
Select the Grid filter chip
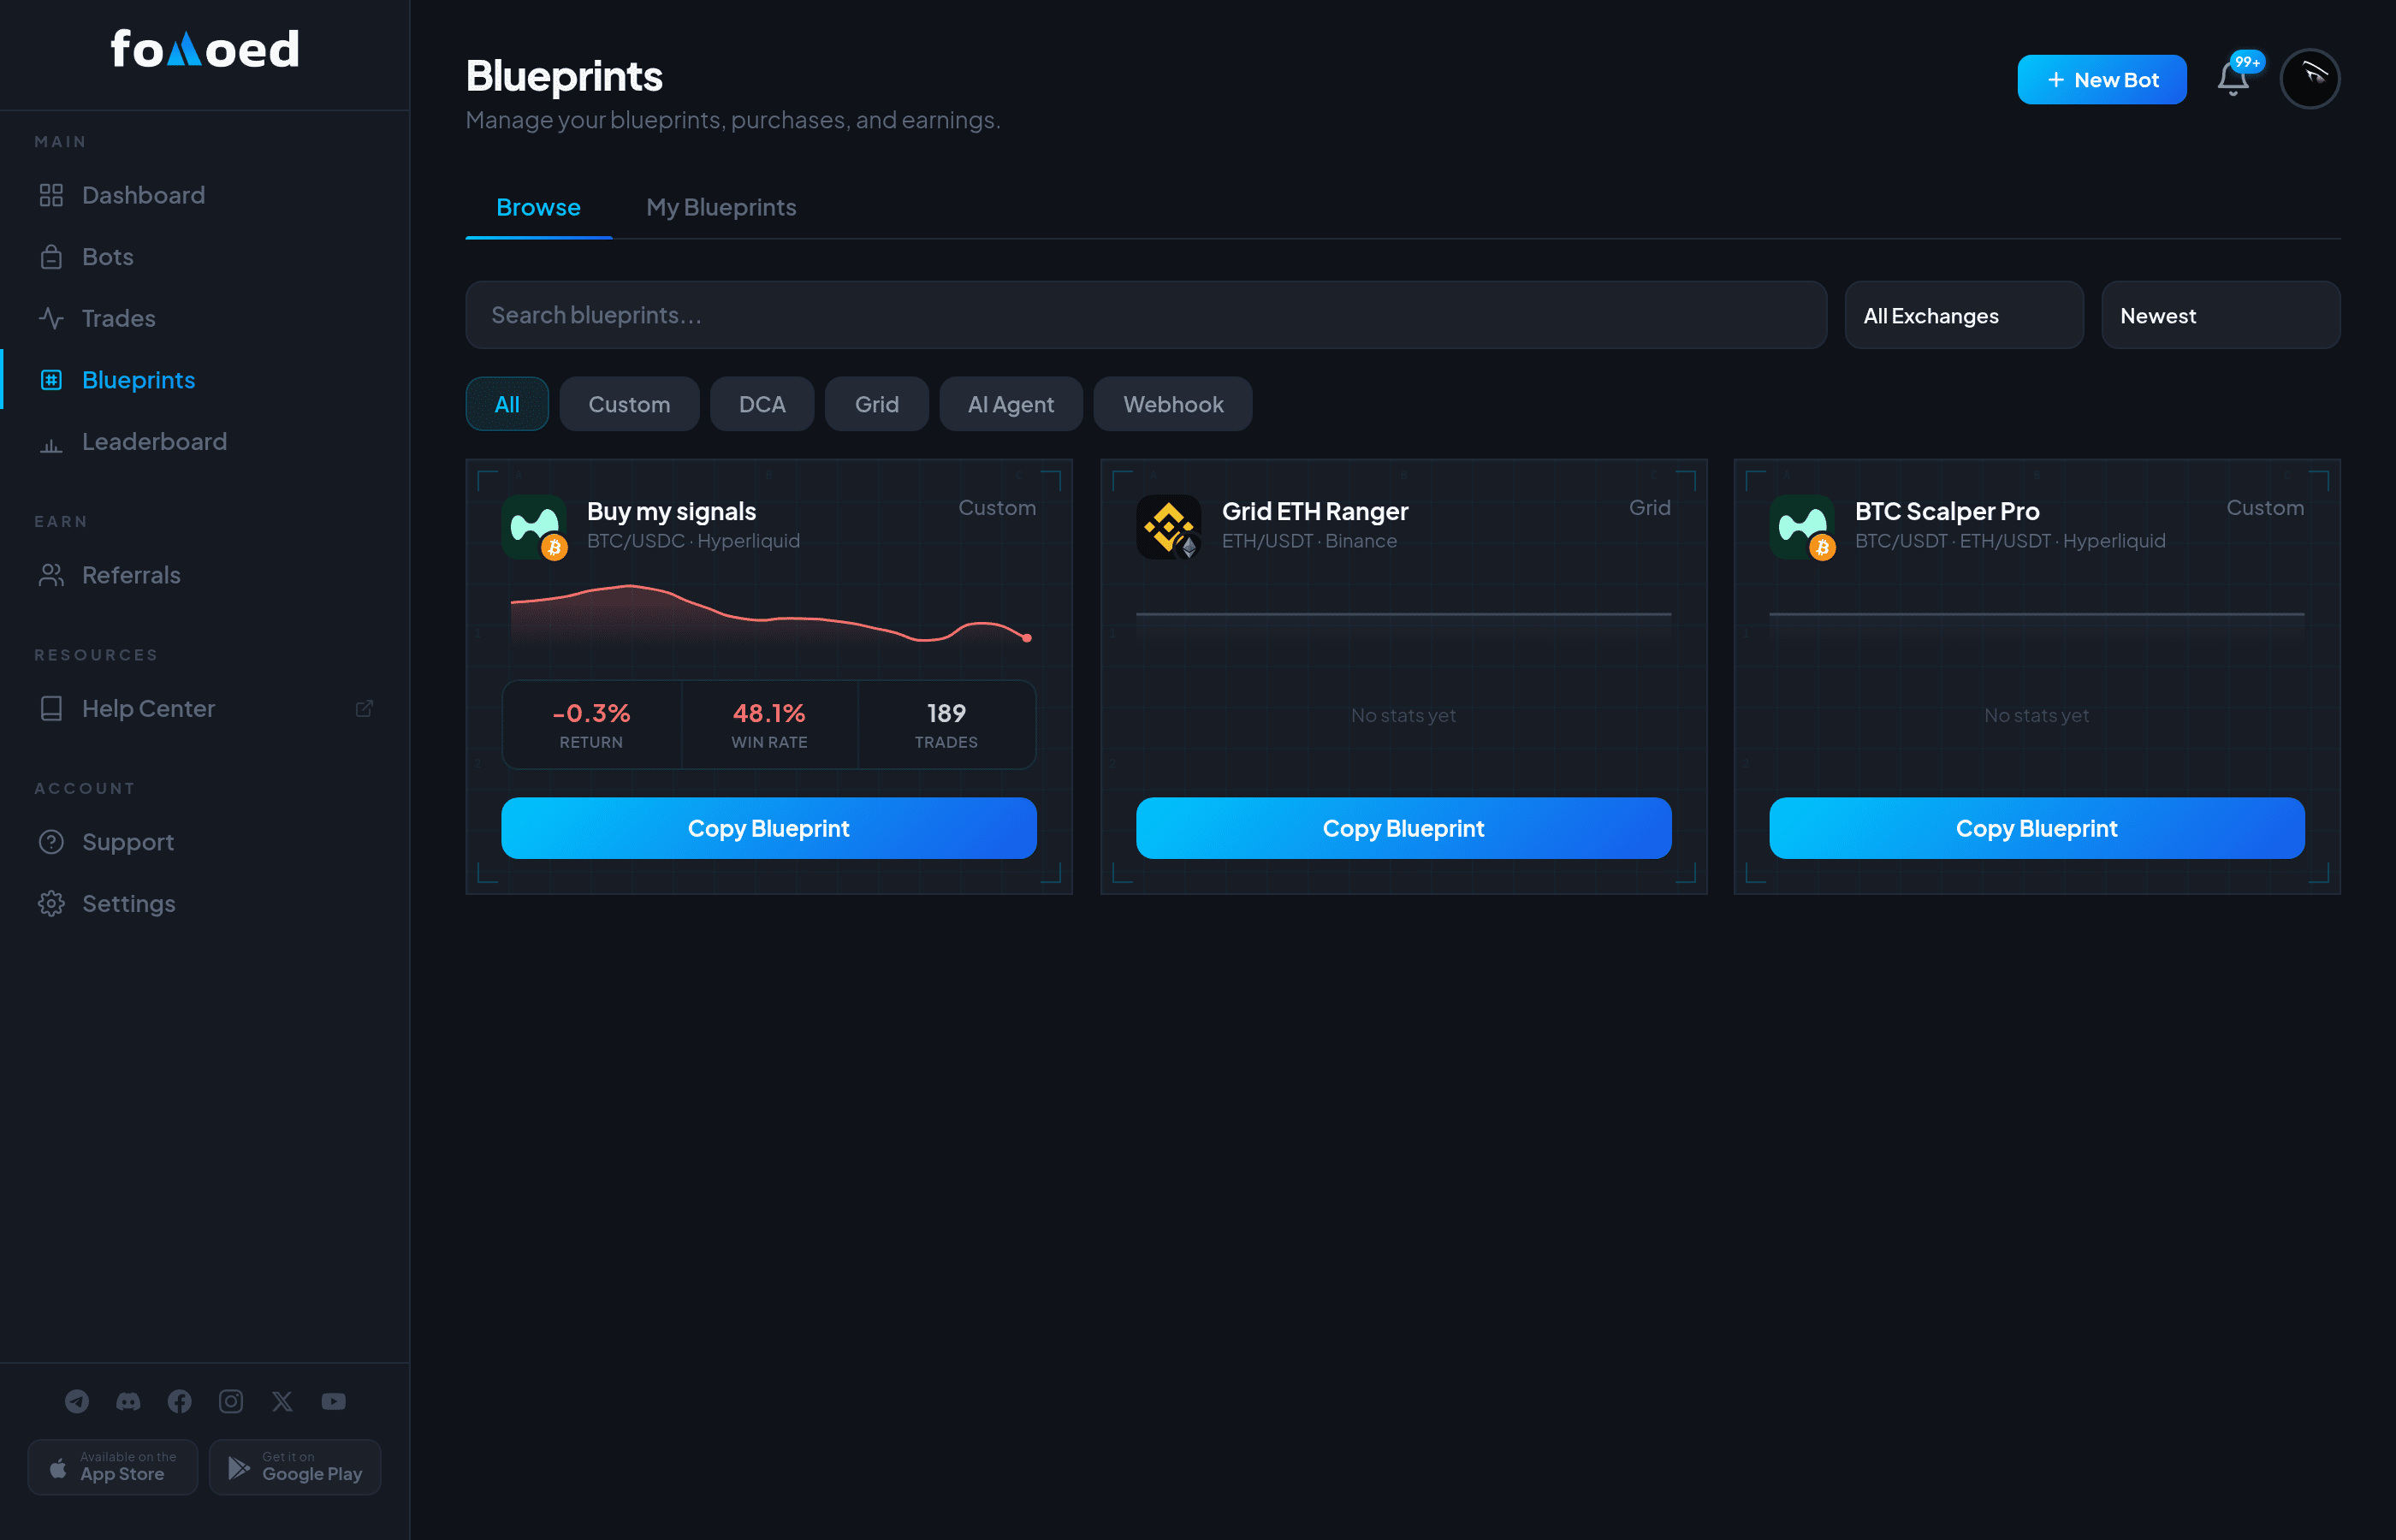(x=877, y=404)
